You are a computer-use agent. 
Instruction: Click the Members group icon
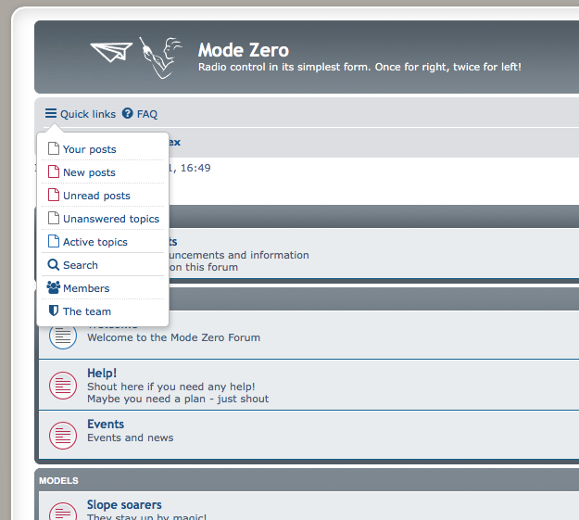[54, 288]
